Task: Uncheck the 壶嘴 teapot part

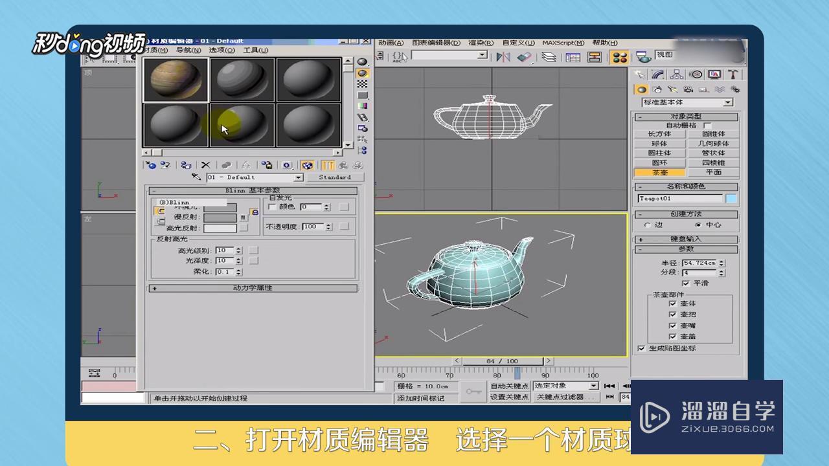Action: [x=673, y=326]
